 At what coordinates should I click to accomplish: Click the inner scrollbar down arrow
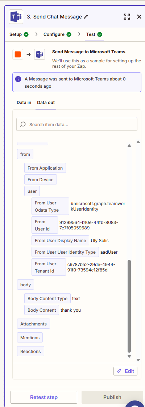[x=129, y=356]
